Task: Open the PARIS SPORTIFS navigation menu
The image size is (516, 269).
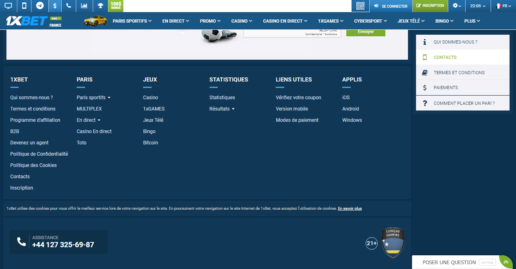Action: [x=132, y=21]
